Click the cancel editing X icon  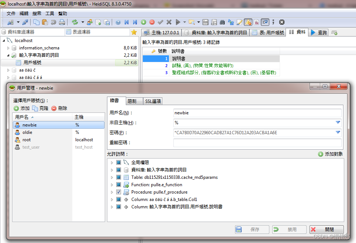coord(169,22)
